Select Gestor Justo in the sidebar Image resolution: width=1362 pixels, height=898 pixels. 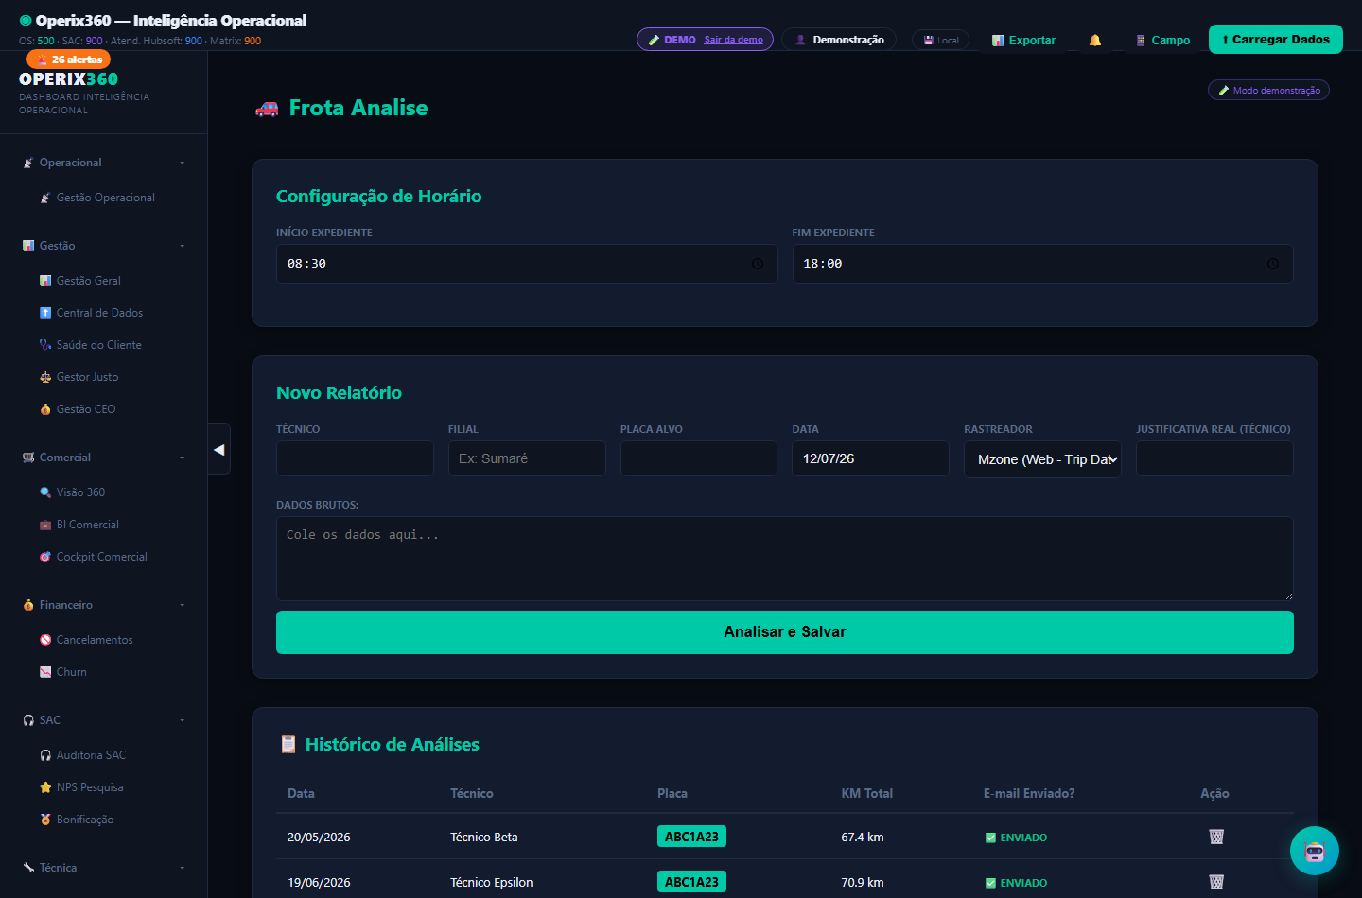point(87,377)
